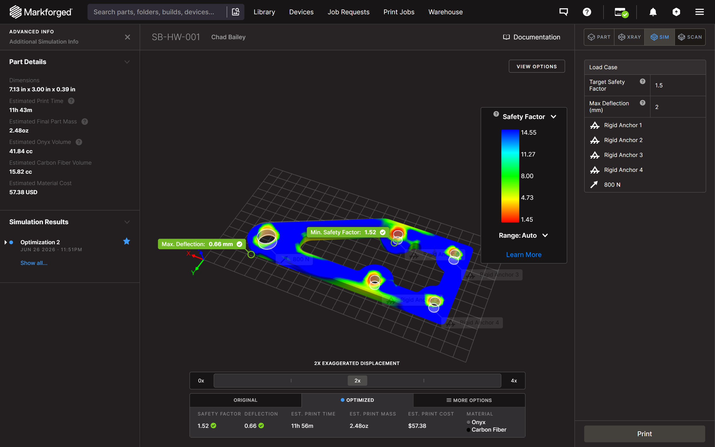
Task: Open the notifications bell
Action: click(653, 12)
